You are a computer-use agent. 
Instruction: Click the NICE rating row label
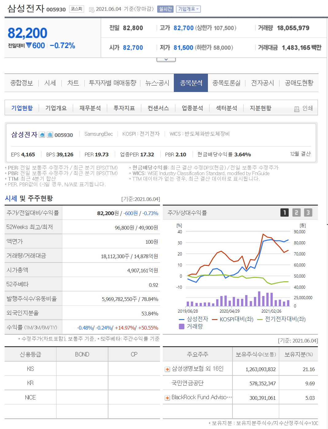pos(30,397)
